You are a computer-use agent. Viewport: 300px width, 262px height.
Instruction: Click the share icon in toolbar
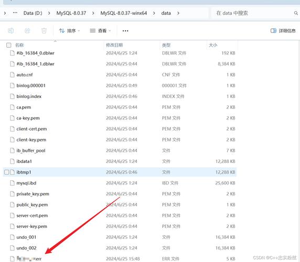(x=27, y=31)
